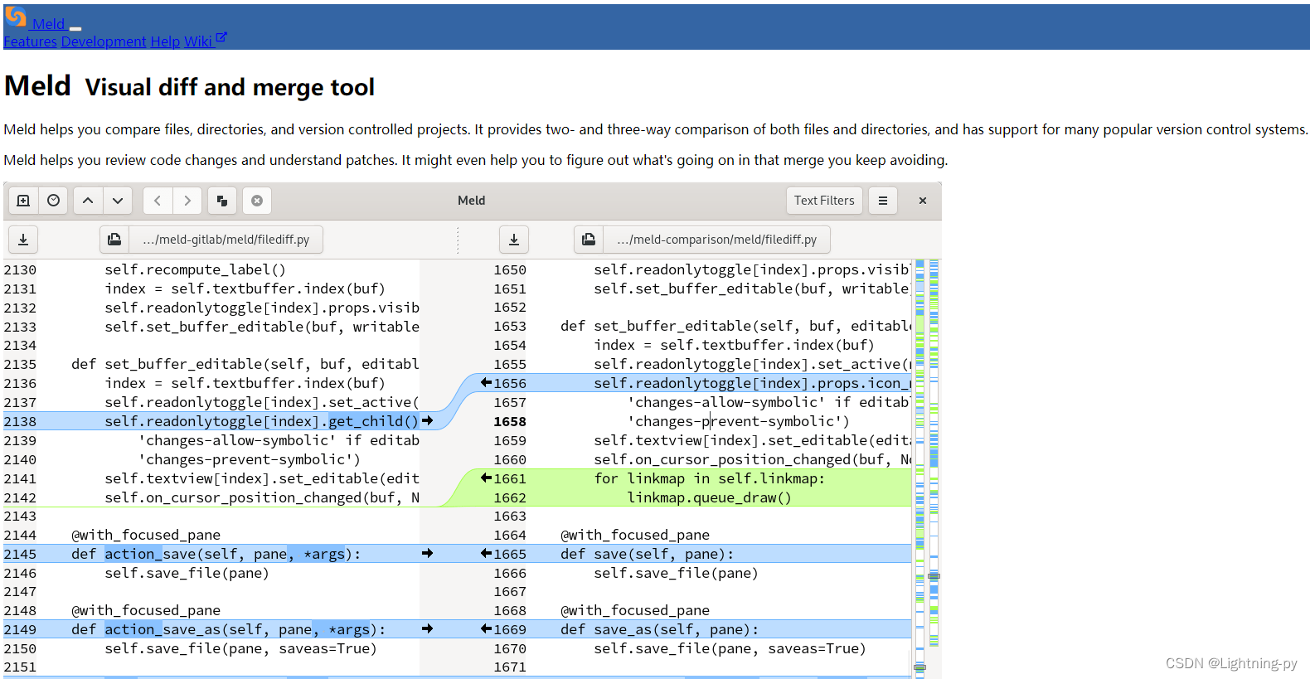Push line 1665 change left with its arrow
1310x679 pixels.
[486, 554]
